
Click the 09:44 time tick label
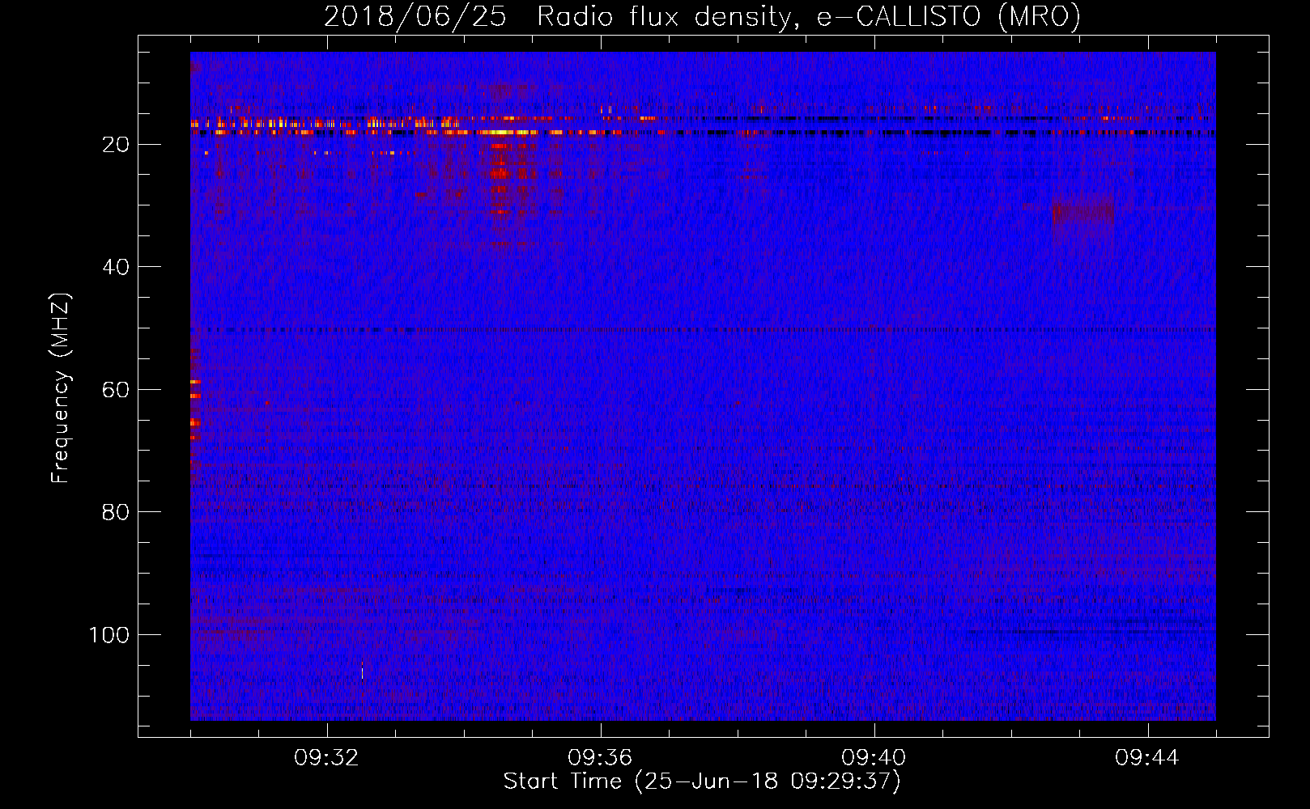tap(1147, 758)
